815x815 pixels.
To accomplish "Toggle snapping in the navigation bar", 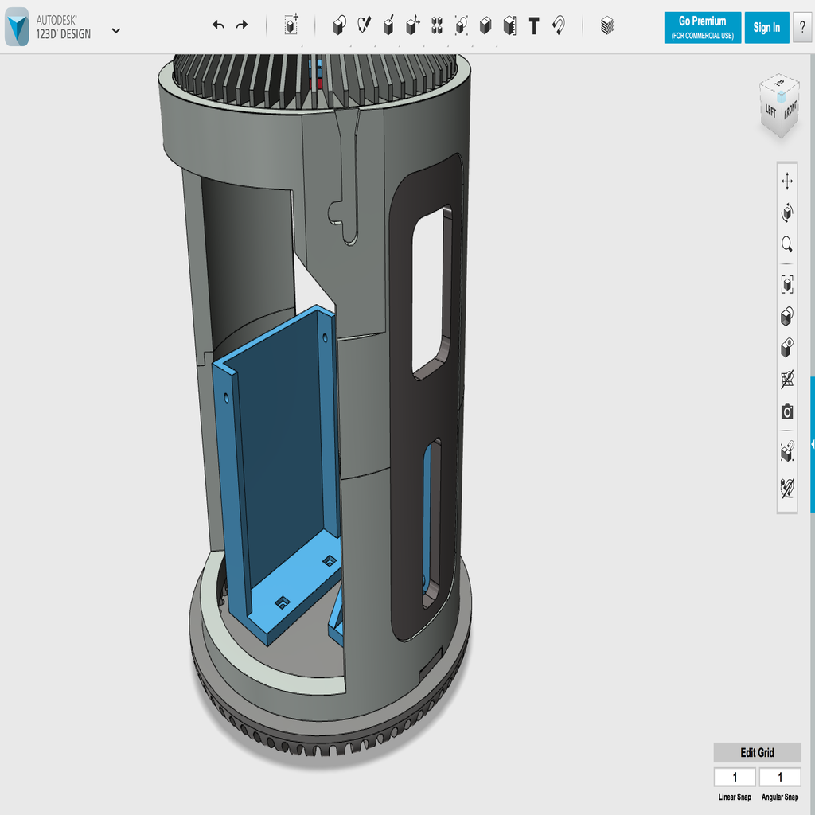I will tap(787, 452).
